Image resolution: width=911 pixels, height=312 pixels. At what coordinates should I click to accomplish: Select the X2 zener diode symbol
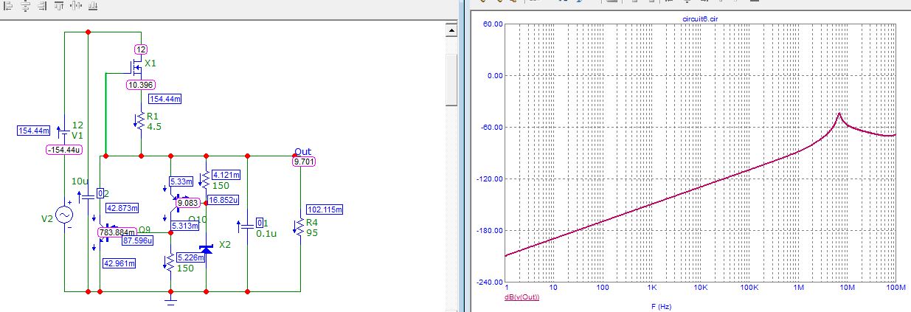click(x=206, y=249)
